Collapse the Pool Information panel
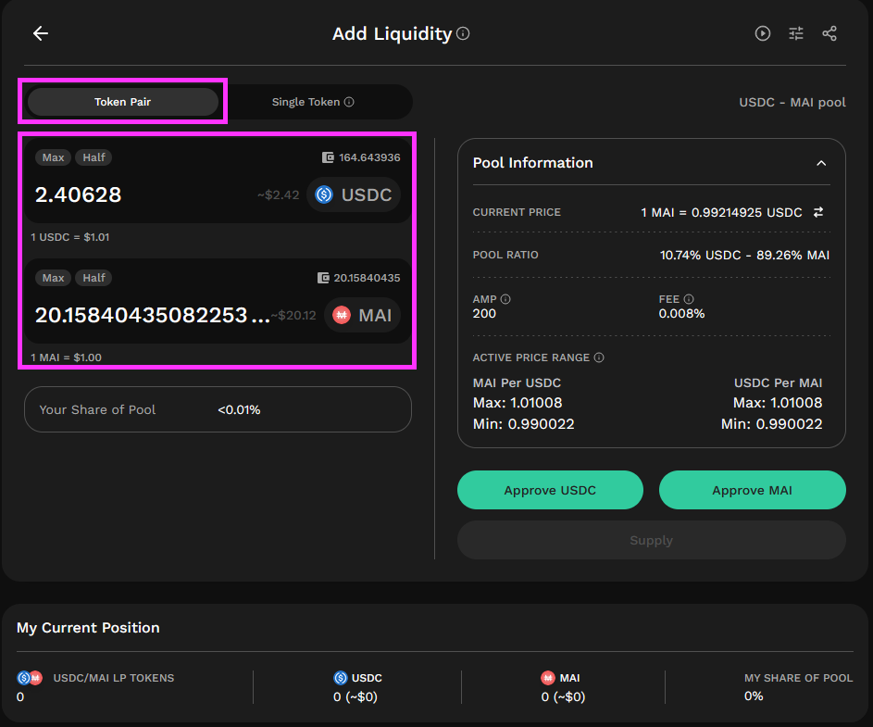This screenshot has height=727, width=873. (820, 163)
